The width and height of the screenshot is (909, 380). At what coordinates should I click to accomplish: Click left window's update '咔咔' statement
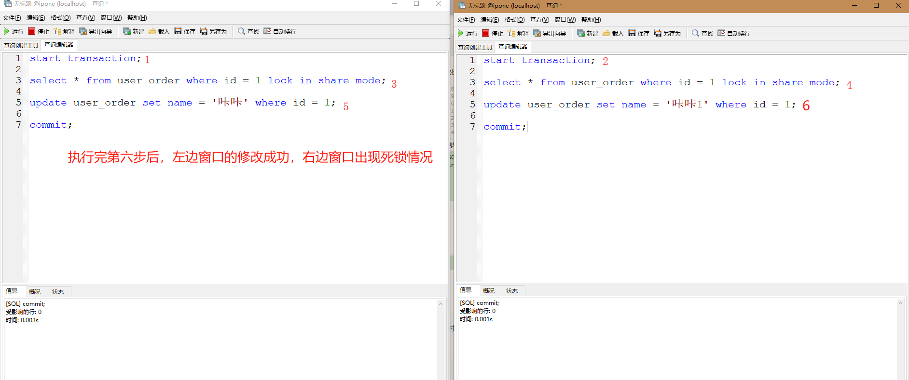182,103
